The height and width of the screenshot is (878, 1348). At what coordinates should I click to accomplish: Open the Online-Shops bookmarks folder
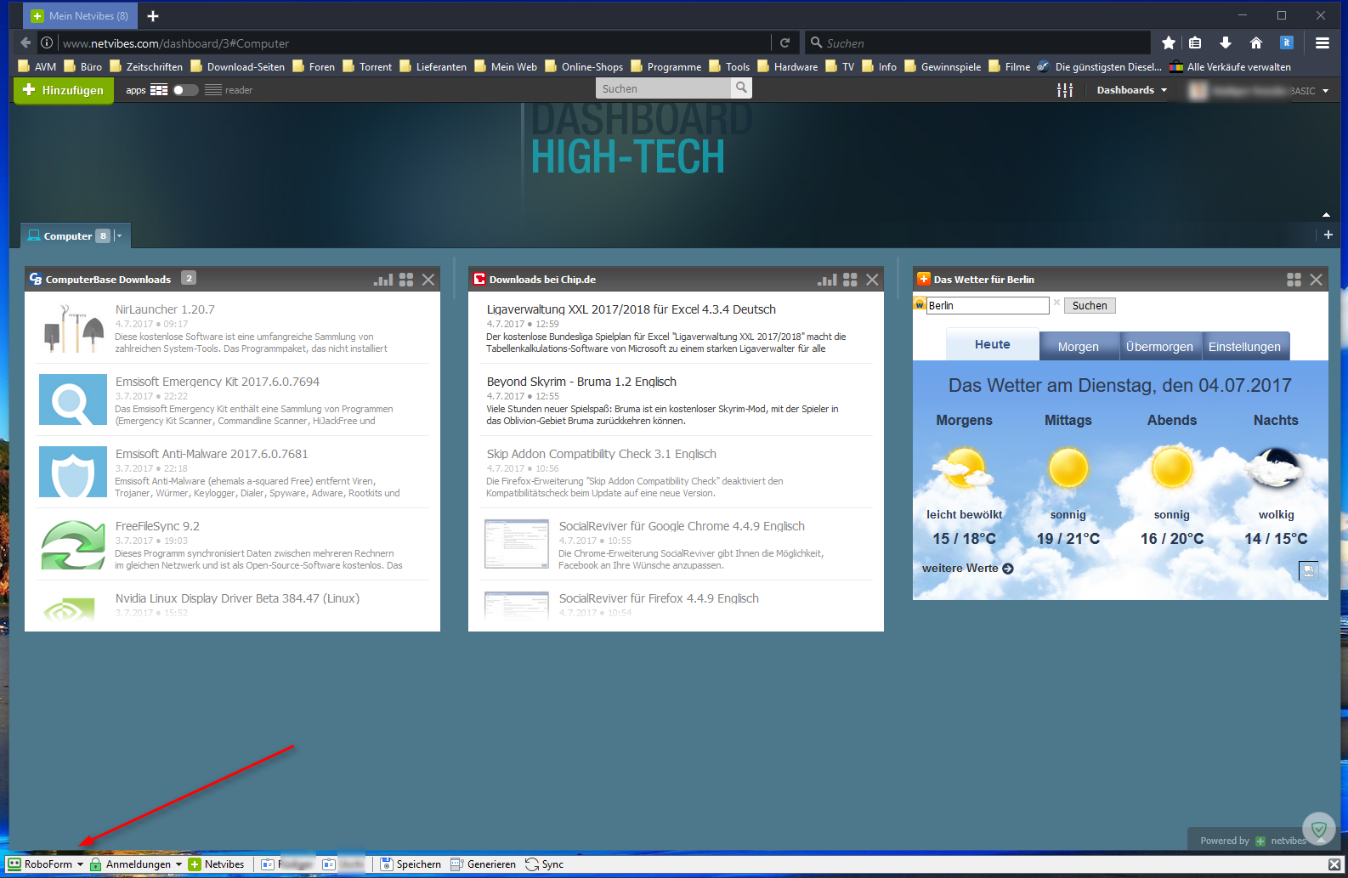tap(584, 66)
